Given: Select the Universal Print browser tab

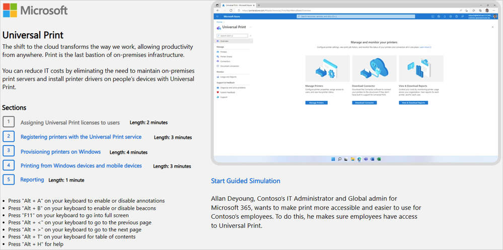Looking at the screenshot, I should pos(238,6).
